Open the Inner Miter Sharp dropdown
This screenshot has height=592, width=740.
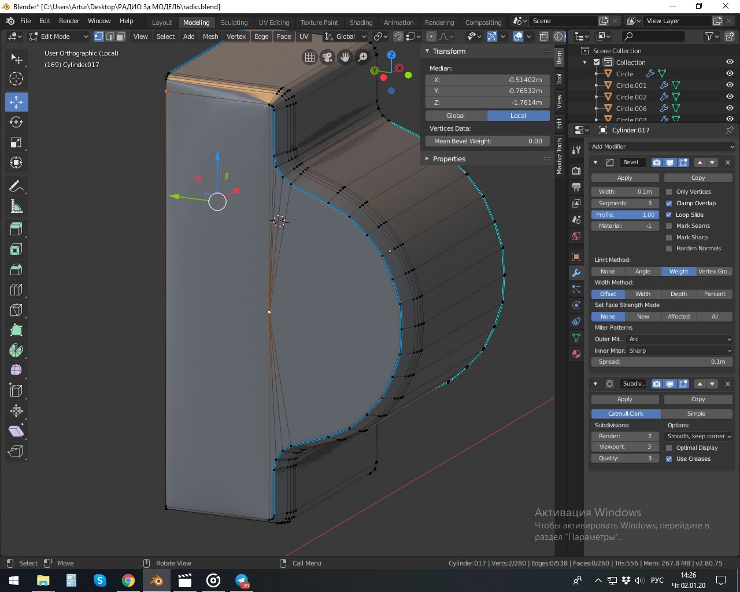pos(680,351)
